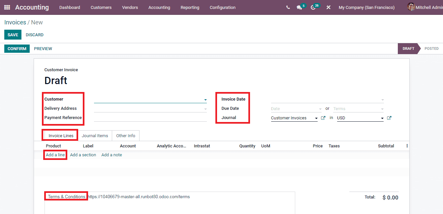The width and height of the screenshot is (443, 214).
Task: Click the POSTED status stage
Action: pos(431,48)
